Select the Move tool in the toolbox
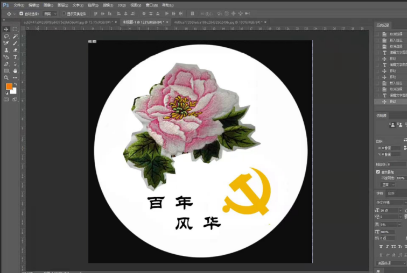 (6, 29)
